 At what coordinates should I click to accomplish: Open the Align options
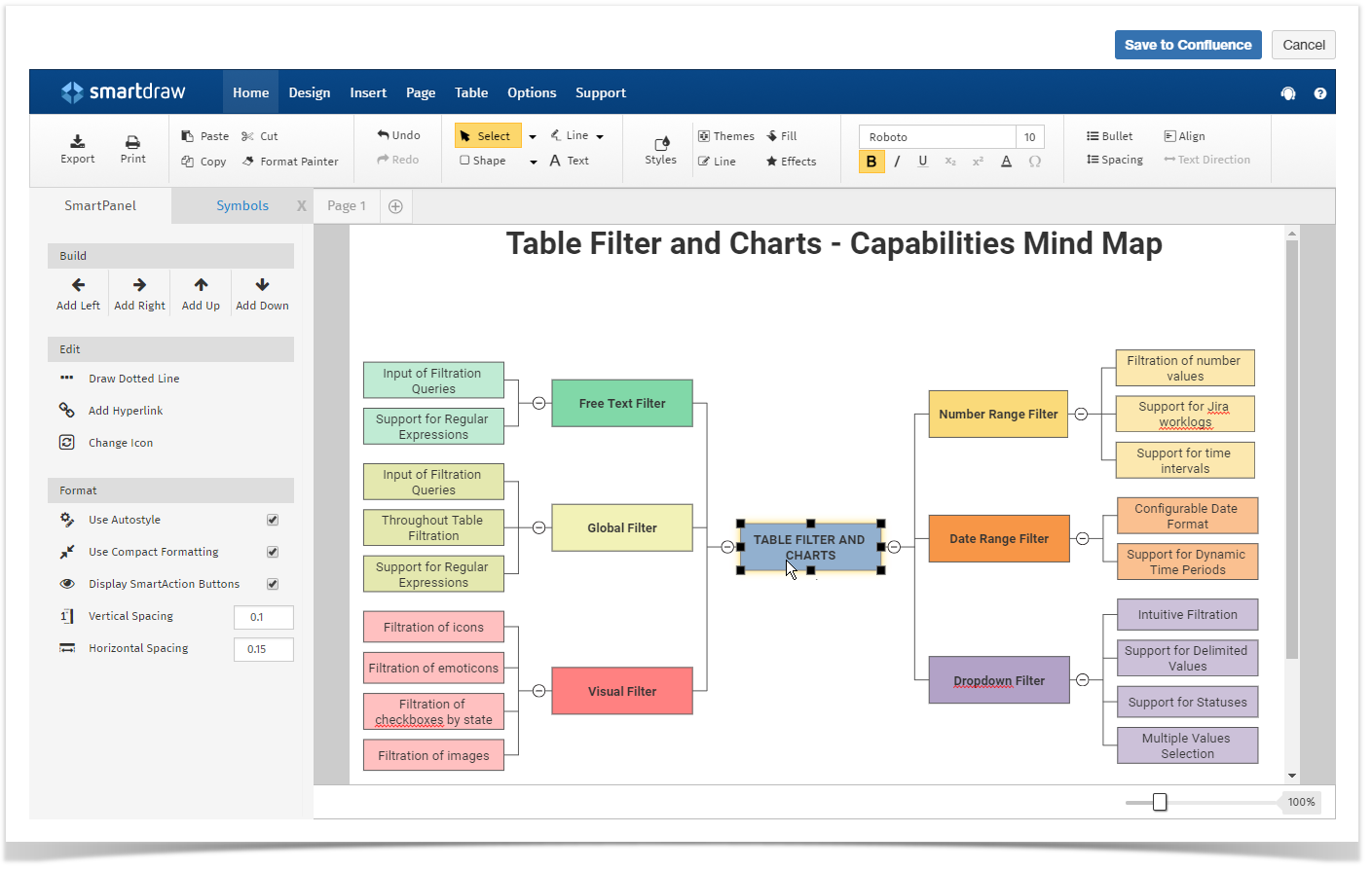tap(1184, 136)
